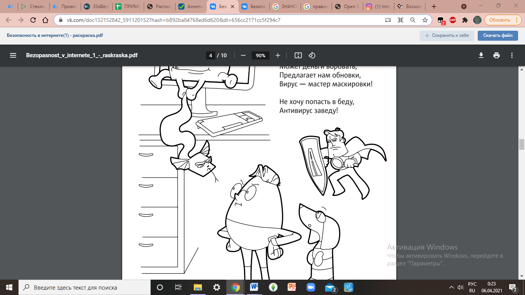Open Settings gear from taskbar
The height and width of the screenshot is (295, 525).
pos(217,287)
